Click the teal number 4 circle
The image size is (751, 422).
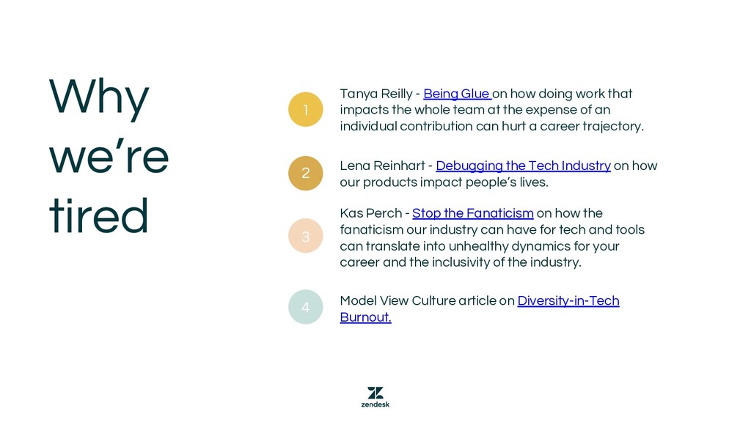pyautogui.click(x=306, y=307)
